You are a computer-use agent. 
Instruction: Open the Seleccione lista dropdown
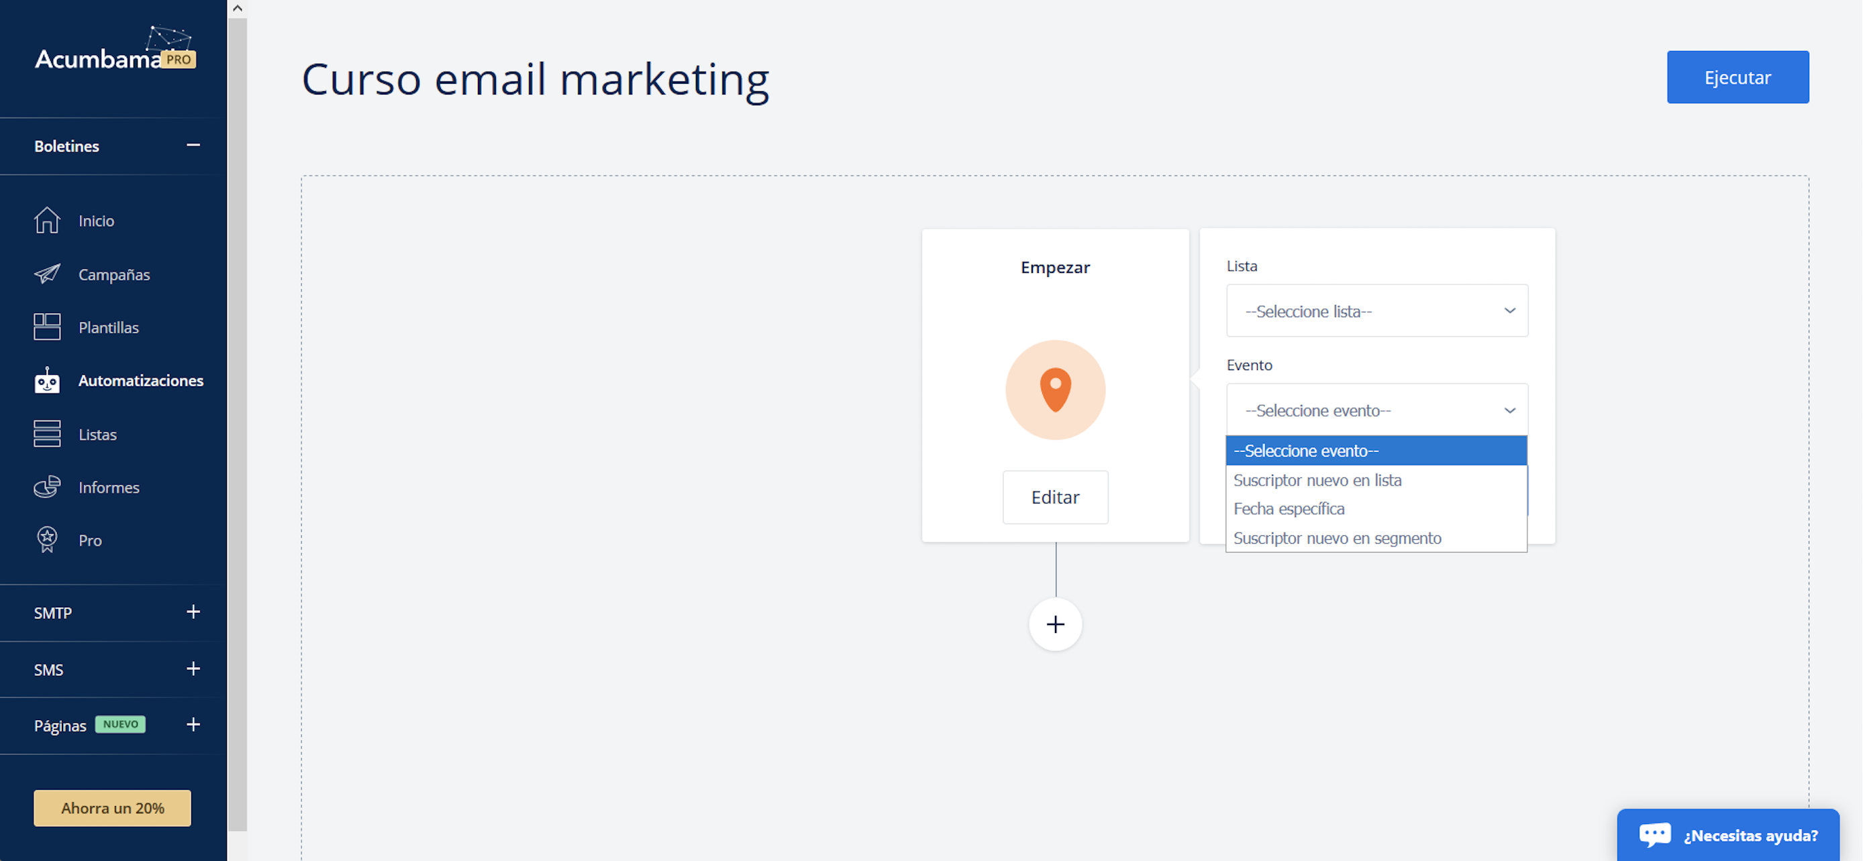click(1376, 311)
